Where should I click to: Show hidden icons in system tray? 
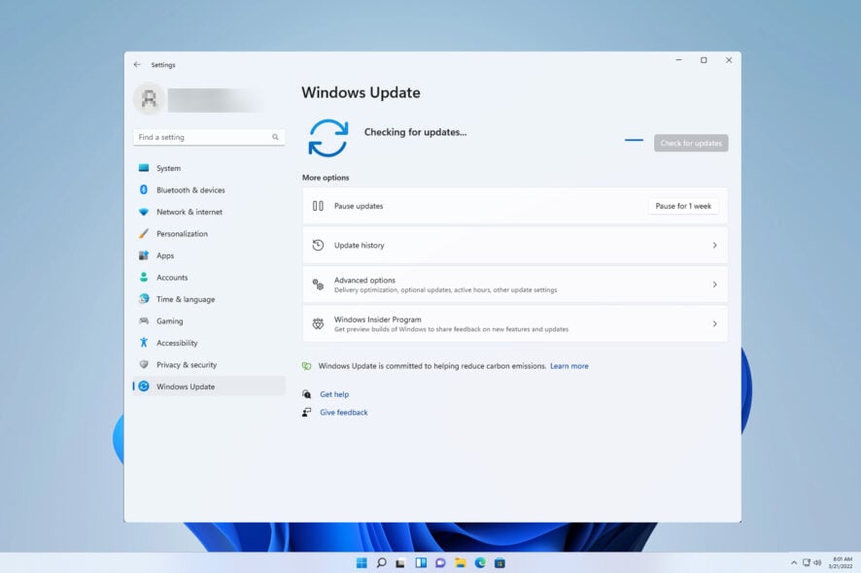pos(793,562)
